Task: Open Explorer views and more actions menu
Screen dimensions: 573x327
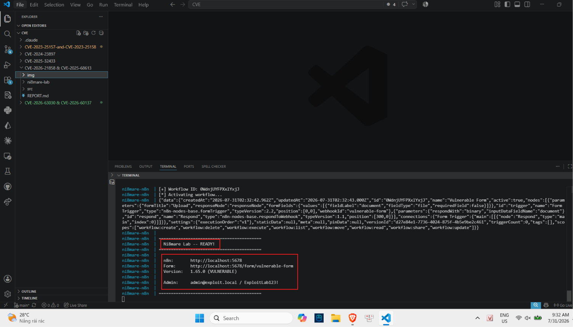Action: pos(101,17)
